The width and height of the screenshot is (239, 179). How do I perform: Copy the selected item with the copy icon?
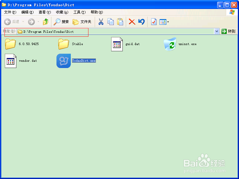coord(111,22)
